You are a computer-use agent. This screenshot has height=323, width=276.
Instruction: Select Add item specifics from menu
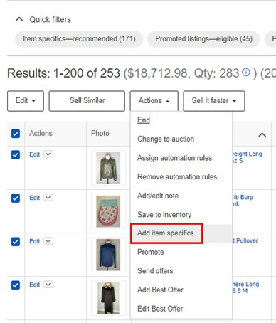(x=166, y=233)
